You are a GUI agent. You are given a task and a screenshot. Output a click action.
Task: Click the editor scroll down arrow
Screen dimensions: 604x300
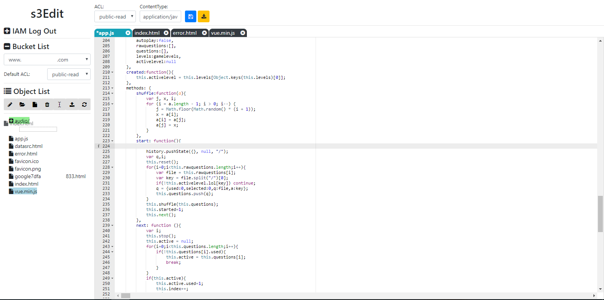coord(600,289)
